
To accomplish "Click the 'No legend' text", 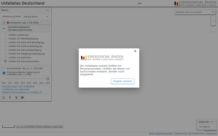I will [204, 127].
